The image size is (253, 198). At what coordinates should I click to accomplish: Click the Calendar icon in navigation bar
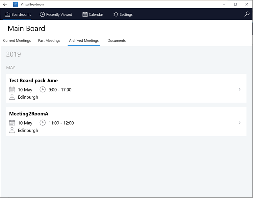(x=85, y=14)
